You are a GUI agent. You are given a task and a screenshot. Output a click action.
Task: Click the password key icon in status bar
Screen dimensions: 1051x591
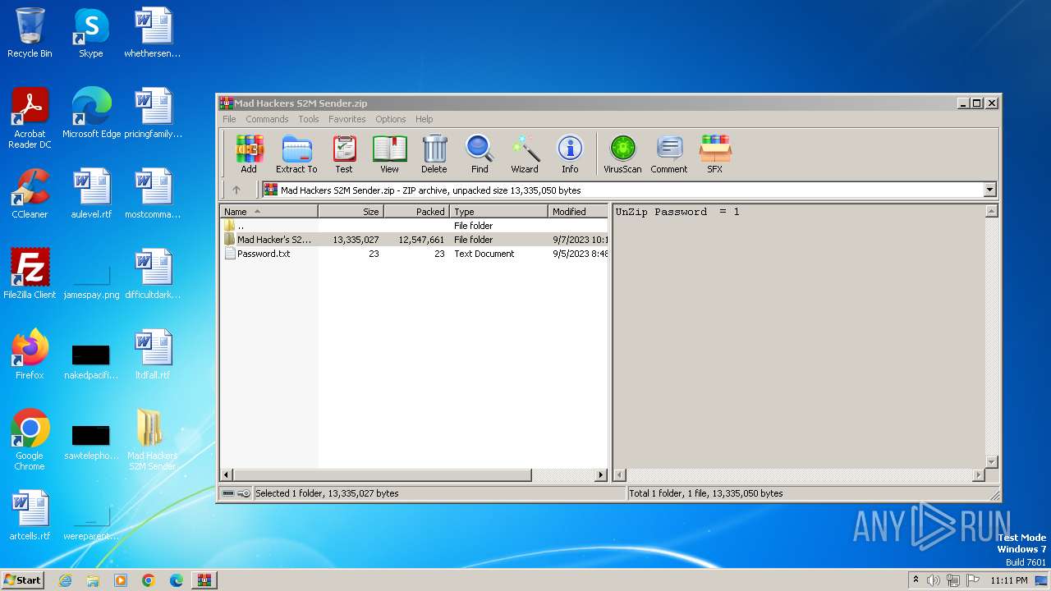(244, 493)
